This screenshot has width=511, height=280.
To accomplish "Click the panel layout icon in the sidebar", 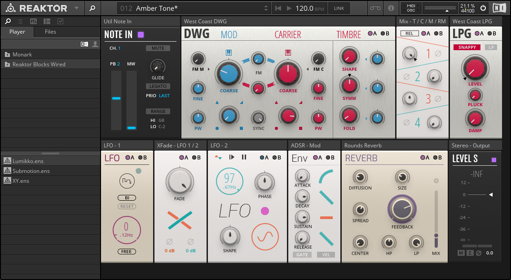I will tap(47, 21).
